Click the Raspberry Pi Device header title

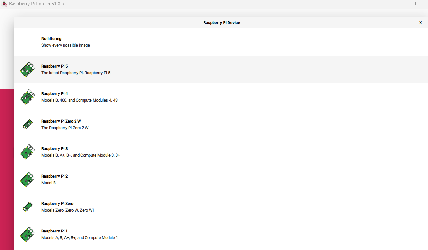(221, 23)
